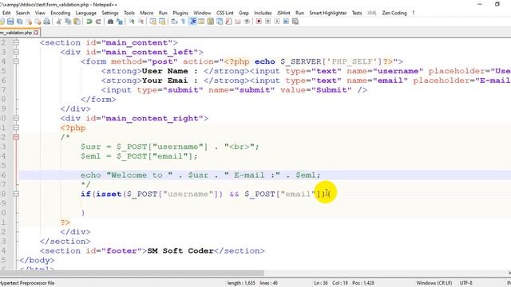This screenshot has height=287, width=511.
Task: Click 'length : 1,635' in the status bar
Action: coord(241,283)
